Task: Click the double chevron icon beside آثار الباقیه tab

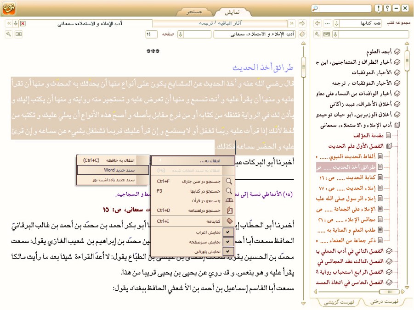Action: (292, 23)
